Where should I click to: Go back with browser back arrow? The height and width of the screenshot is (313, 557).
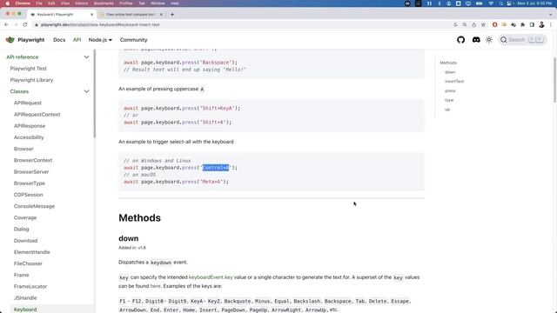coord(6,25)
